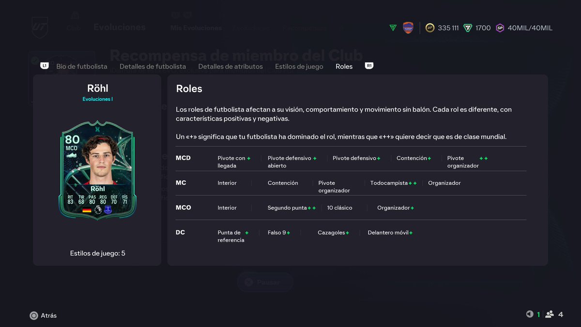
Task: Click the Premier League badge on the card
Action: [x=98, y=210]
